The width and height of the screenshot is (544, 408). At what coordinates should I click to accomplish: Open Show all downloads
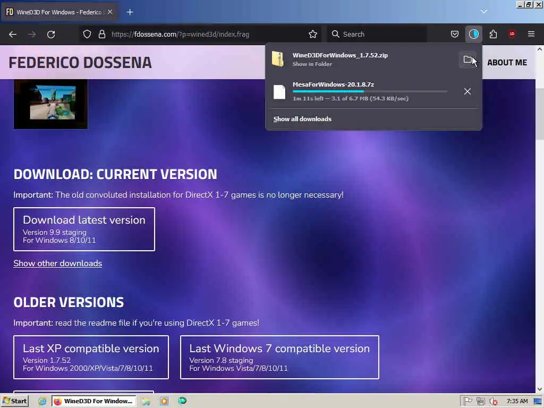pyautogui.click(x=302, y=119)
